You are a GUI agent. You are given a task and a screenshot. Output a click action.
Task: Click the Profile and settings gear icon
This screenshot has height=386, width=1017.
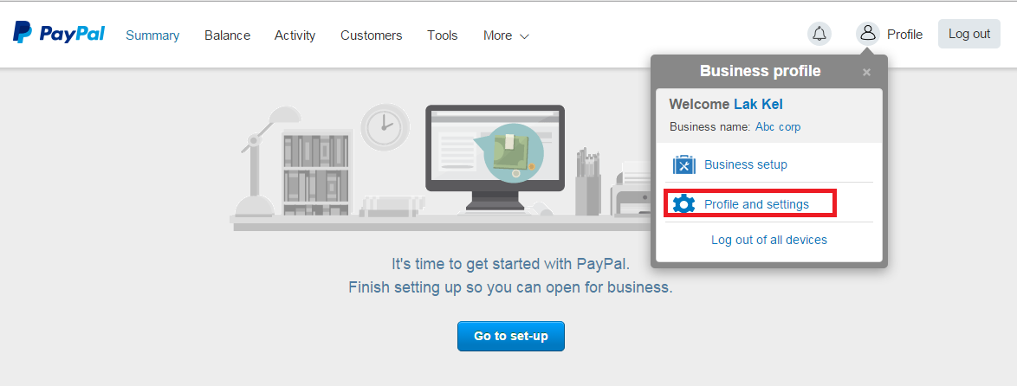click(683, 204)
